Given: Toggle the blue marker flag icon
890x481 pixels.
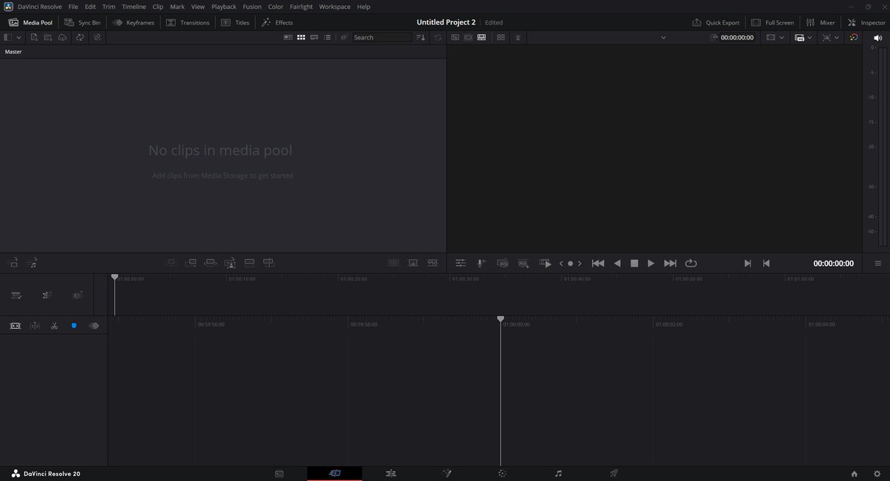Looking at the screenshot, I should 74,325.
